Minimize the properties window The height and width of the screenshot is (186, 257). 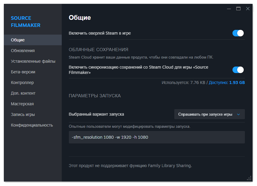(x=229, y=9)
